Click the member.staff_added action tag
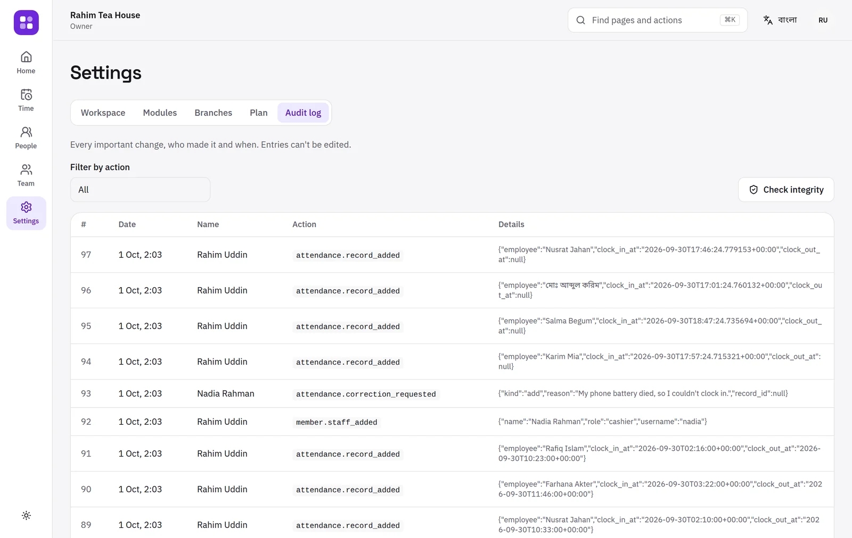The image size is (852, 538). [337, 422]
